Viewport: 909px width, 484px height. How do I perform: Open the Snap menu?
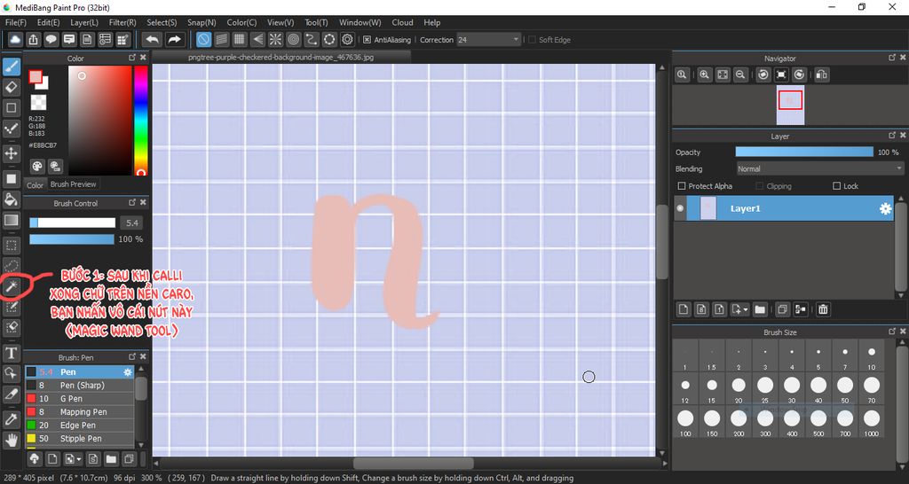click(x=202, y=22)
